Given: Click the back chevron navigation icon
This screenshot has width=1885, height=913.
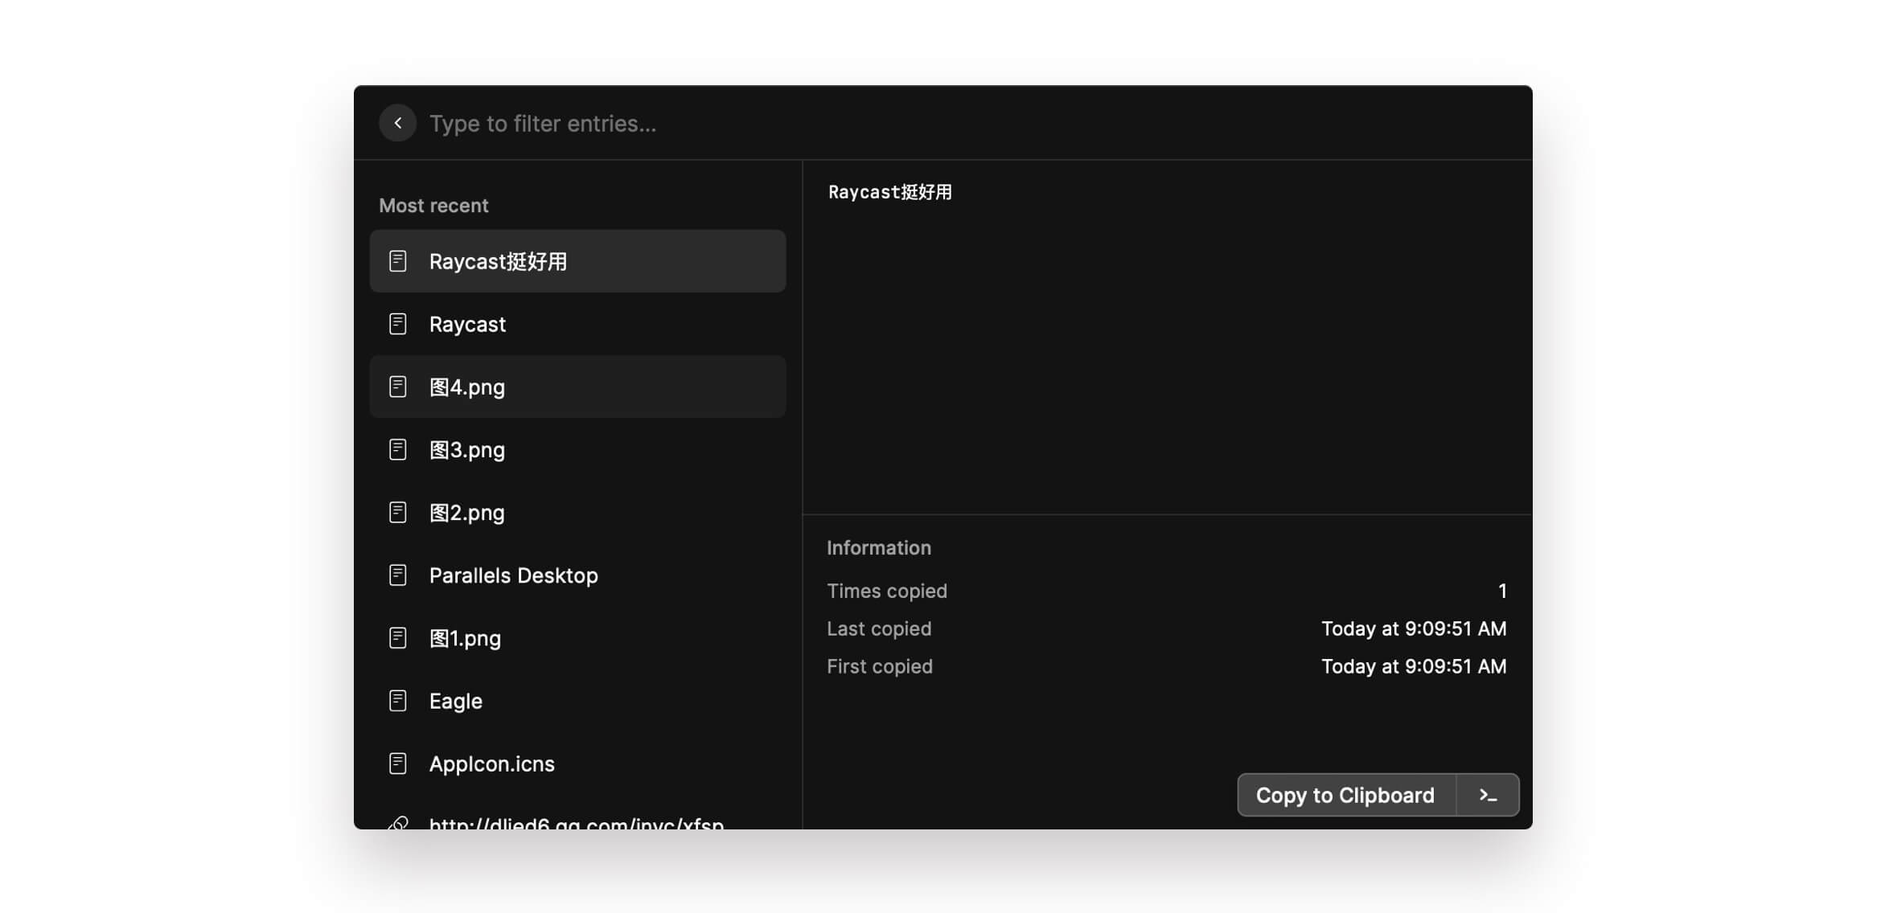Looking at the screenshot, I should coord(396,122).
